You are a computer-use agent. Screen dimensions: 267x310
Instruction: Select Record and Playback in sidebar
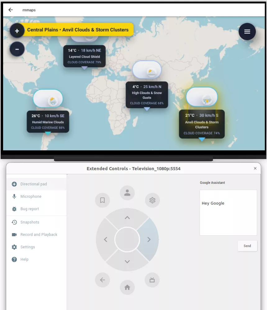39,234
